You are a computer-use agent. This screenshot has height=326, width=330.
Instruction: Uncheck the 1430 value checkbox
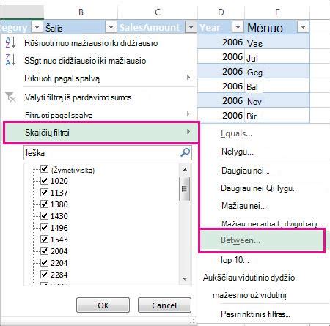point(44,215)
